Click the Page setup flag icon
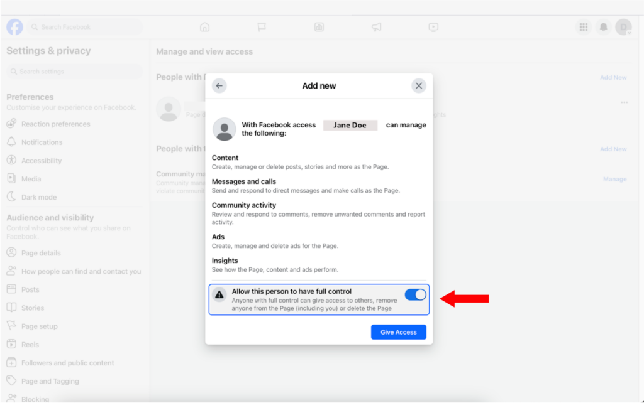The image size is (644, 403). coord(11,326)
